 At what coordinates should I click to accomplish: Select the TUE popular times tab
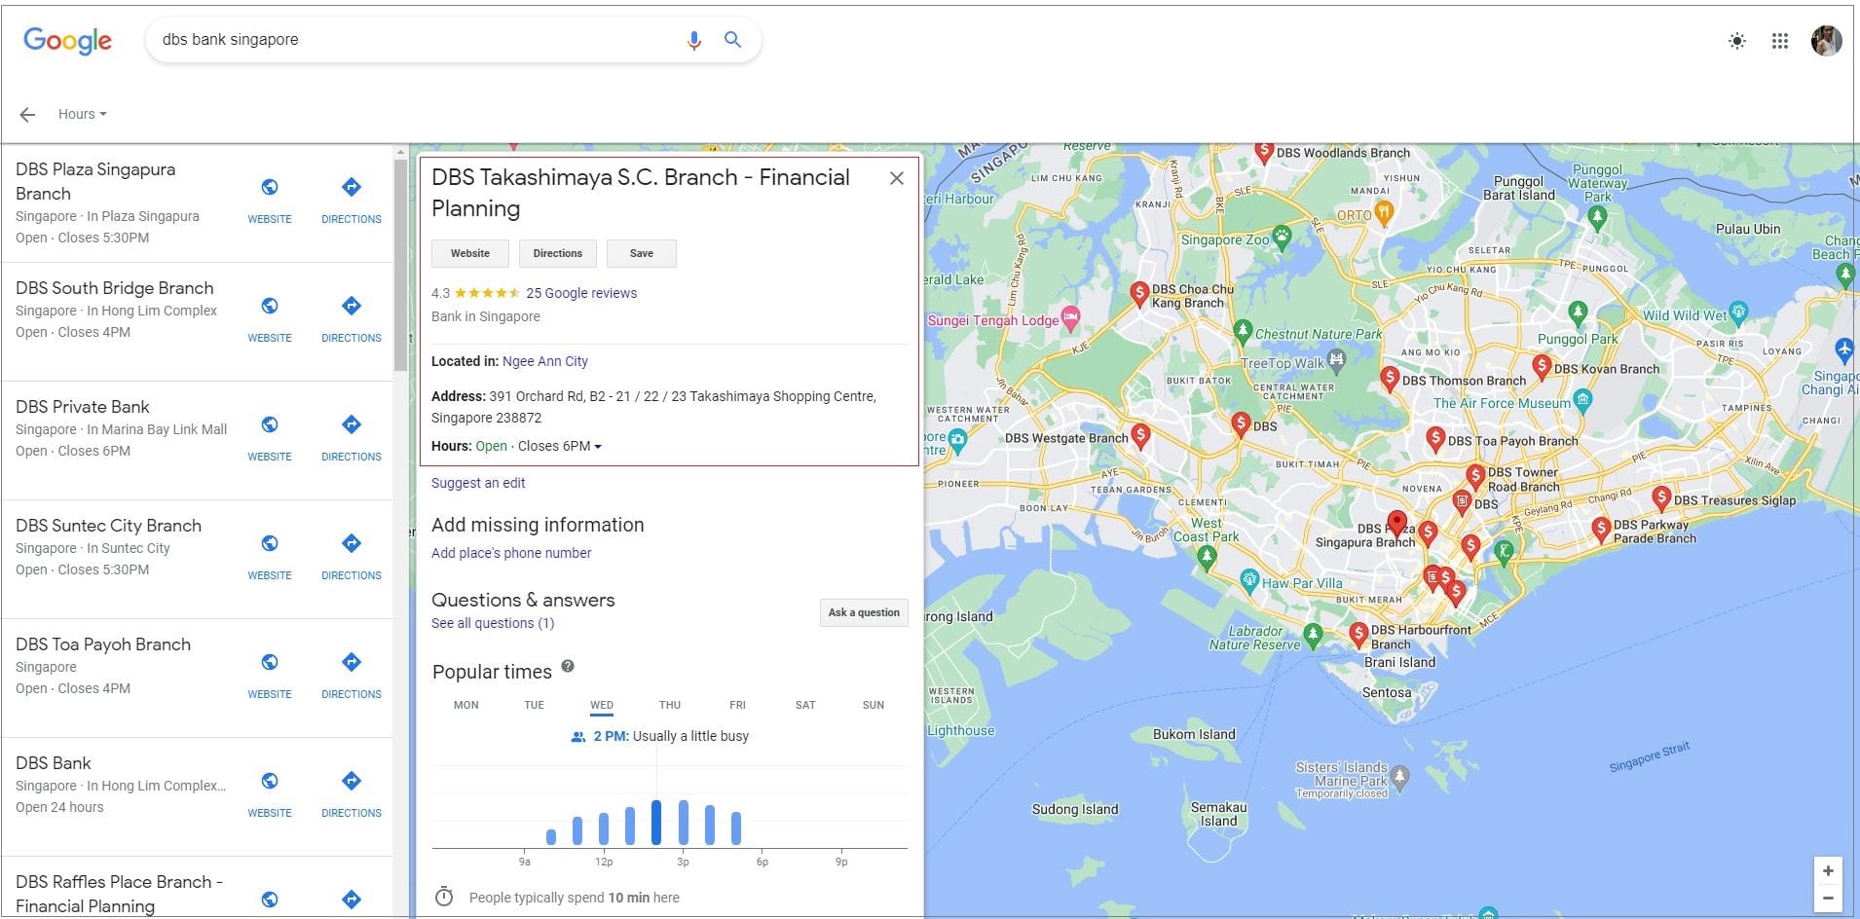(x=535, y=705)
